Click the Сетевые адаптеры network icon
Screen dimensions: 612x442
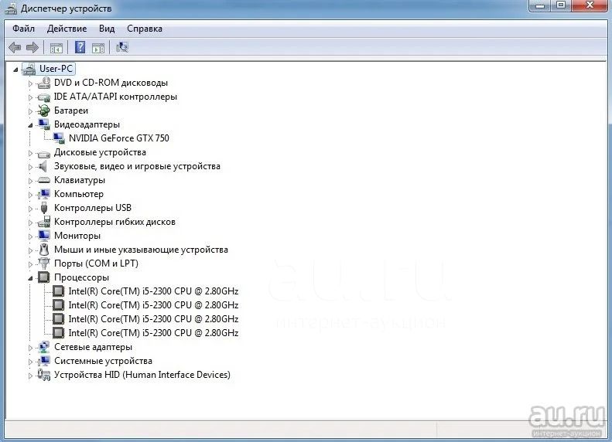[x=43, y=347]
